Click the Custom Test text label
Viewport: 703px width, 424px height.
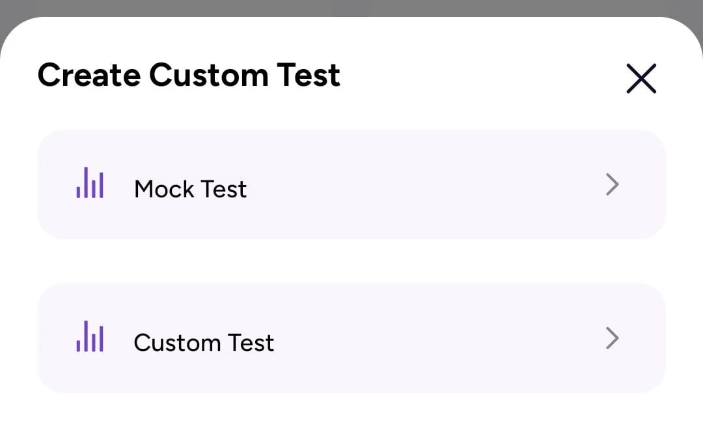(x=203, y=342)
